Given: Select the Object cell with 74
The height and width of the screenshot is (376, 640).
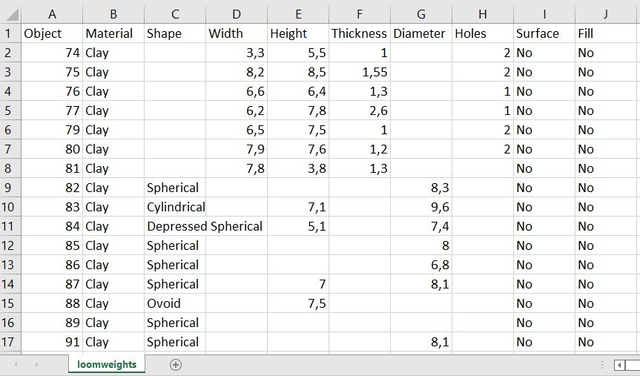Looking at the screenshot, I should coord(52,53).
